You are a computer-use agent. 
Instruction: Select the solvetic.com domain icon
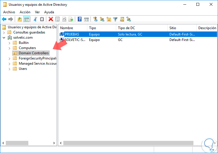(x=10, y=38)
